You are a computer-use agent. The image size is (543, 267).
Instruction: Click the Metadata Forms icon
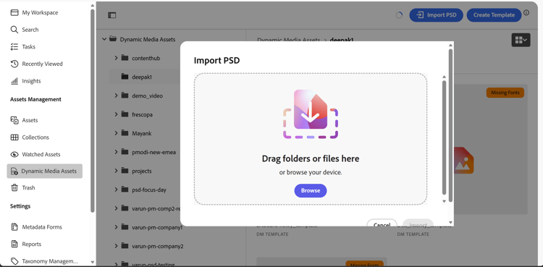click(x=14, y=227)
